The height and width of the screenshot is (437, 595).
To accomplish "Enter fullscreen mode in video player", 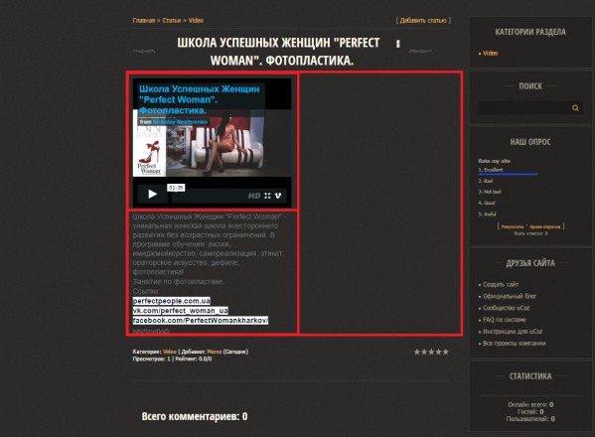I will click(267, 196).
